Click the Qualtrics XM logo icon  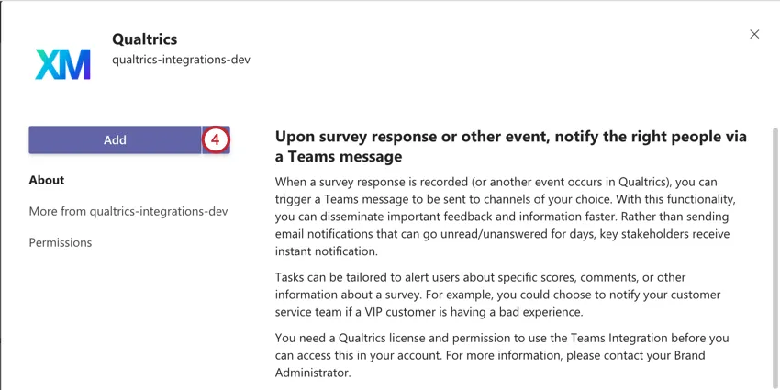62,63
